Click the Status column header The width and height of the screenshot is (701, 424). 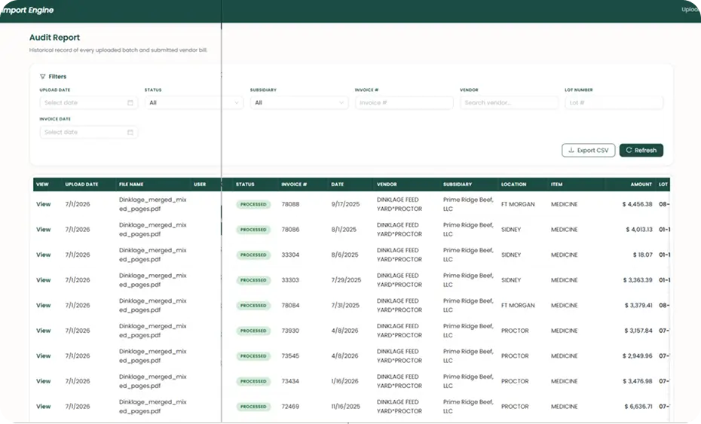click(245, 185)
